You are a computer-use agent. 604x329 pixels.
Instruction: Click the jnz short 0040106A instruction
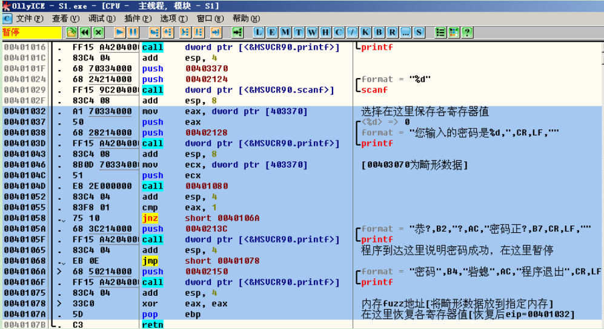pos(201,218)
